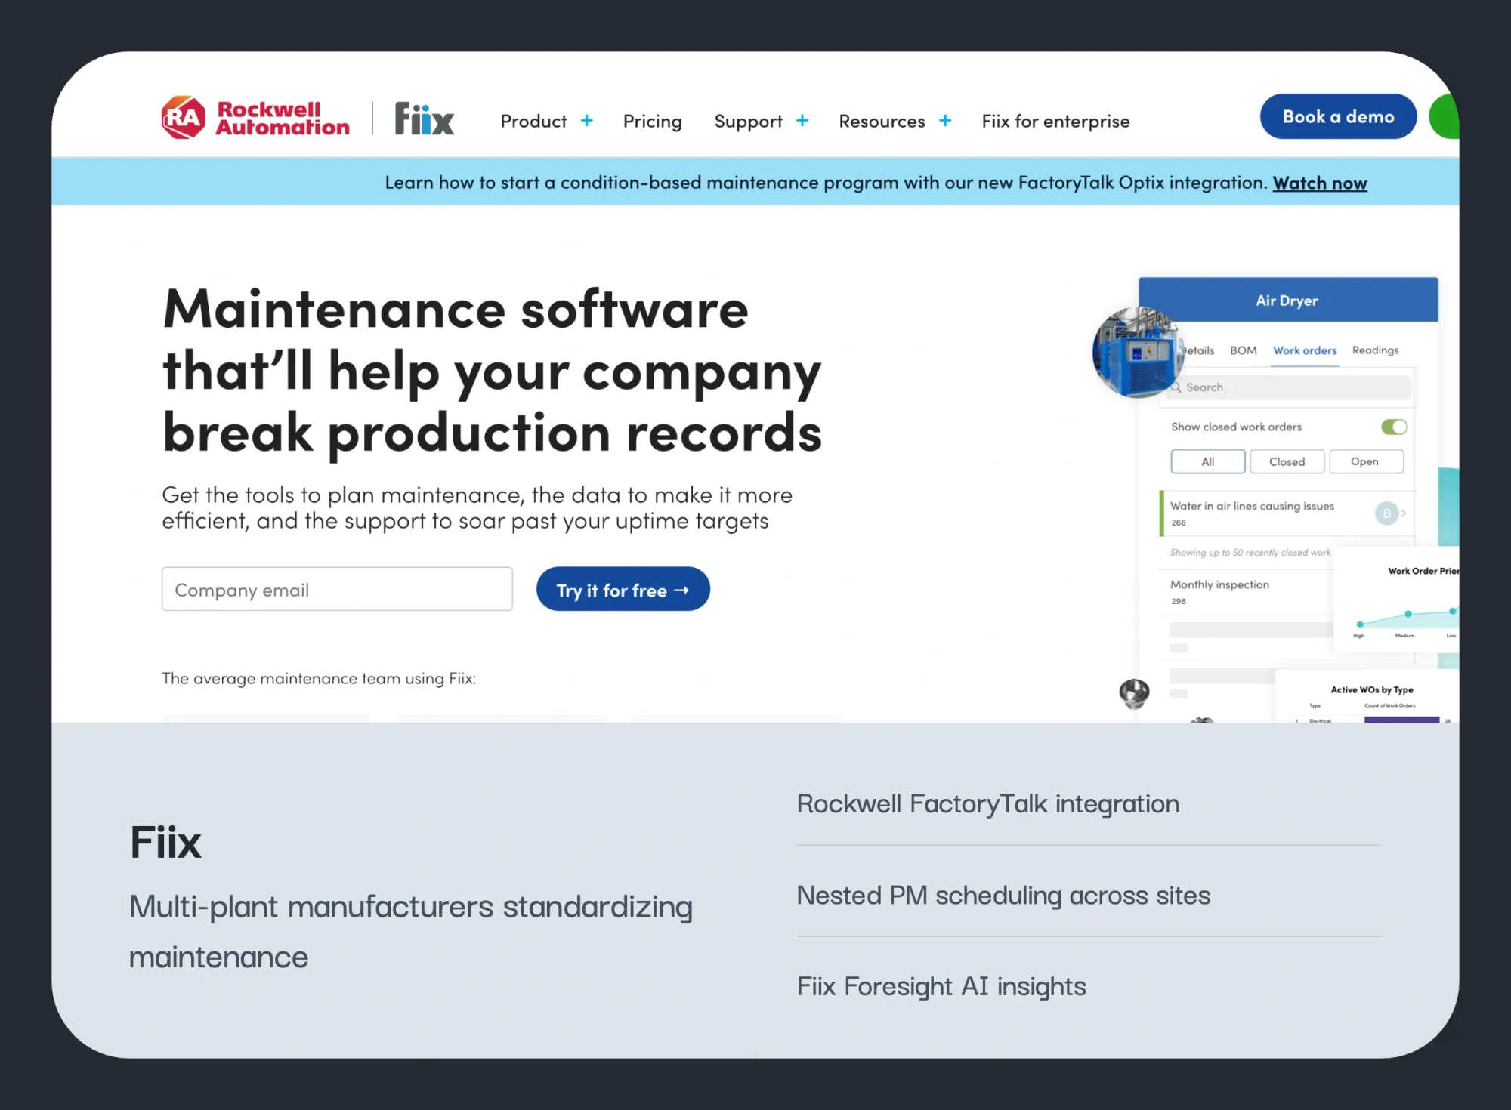
Task: Expand the Resources menu plus icon
Action: click(x=945, y=121)
